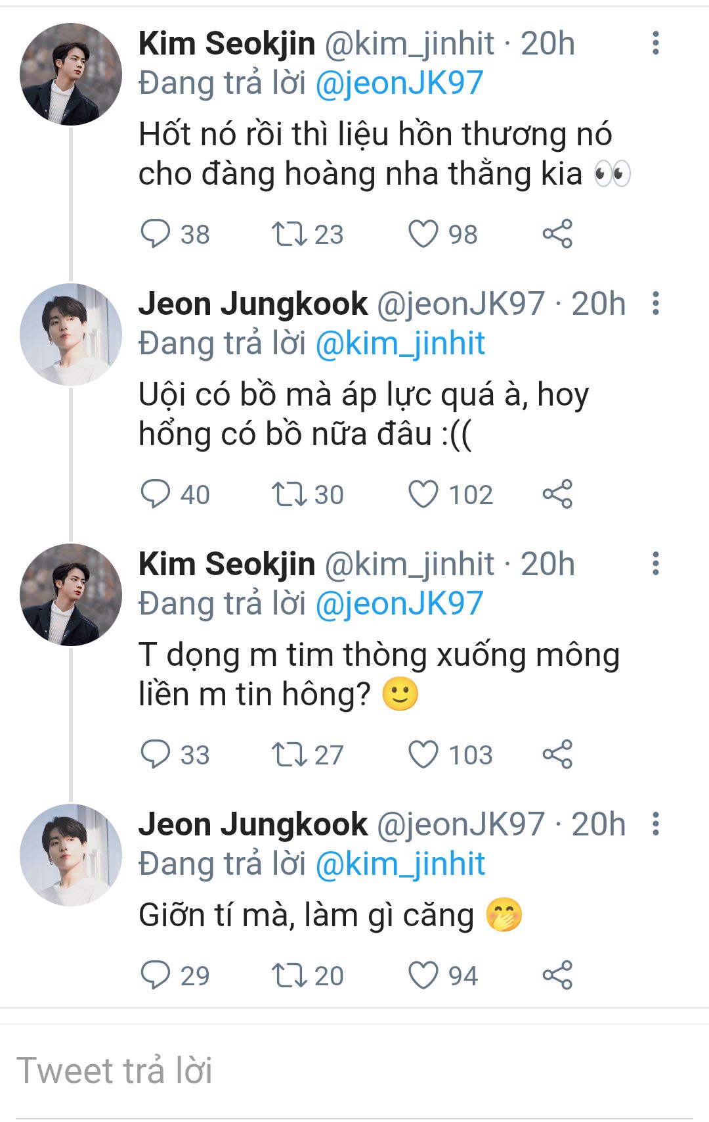Like the tweet showing 103 likes

tap(423, 755)
